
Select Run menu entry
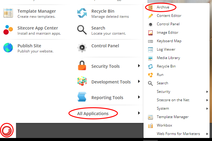point(160,75)
